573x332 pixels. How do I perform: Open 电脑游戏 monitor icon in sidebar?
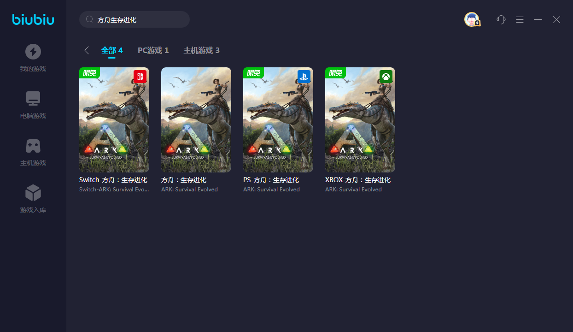tap(33, 99)
